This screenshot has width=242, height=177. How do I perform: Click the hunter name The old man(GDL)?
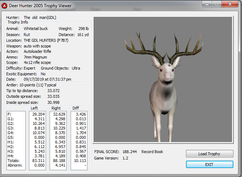coord(40,17)
